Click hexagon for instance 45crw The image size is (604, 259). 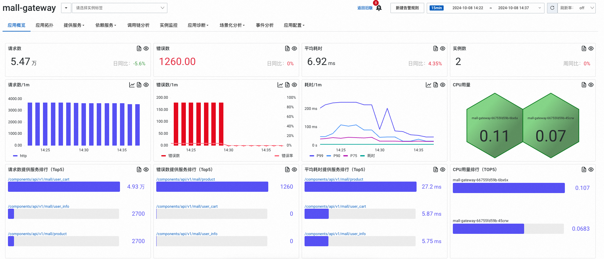pyautogui.click(x=551, y=126)
